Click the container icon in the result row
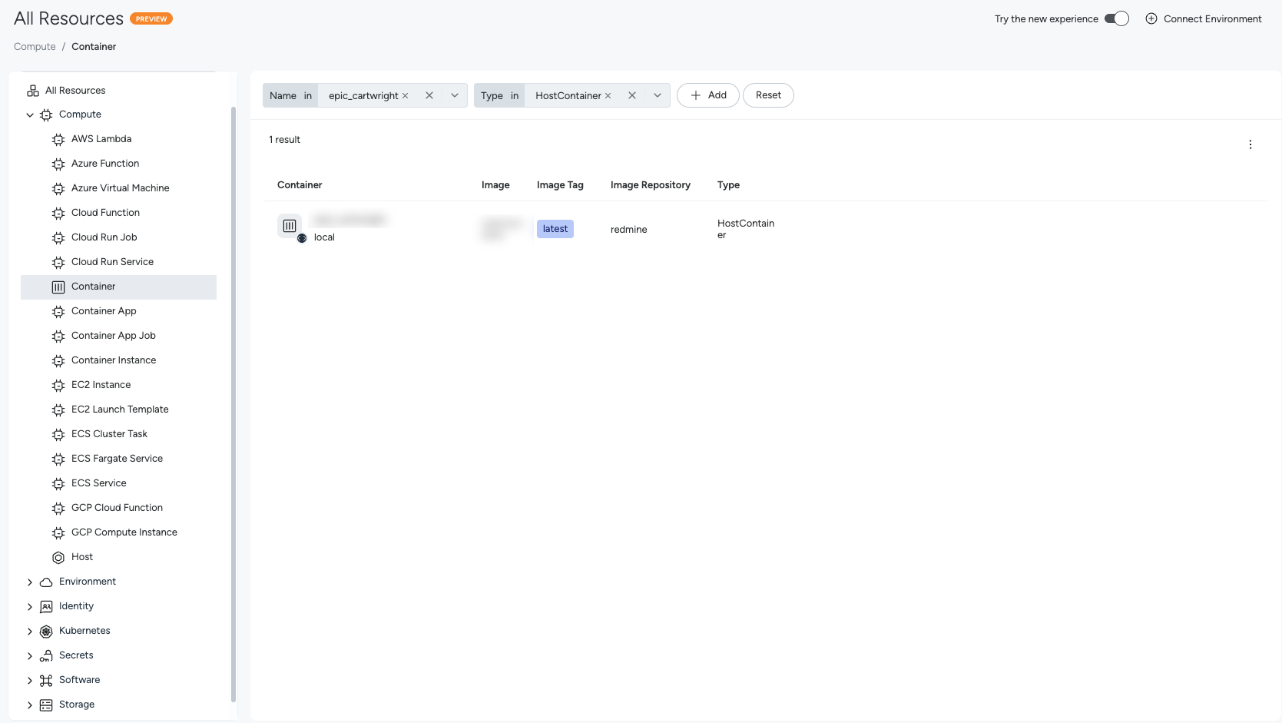Viewport: 1282px width, 723px height. click(x=290, y=226)
